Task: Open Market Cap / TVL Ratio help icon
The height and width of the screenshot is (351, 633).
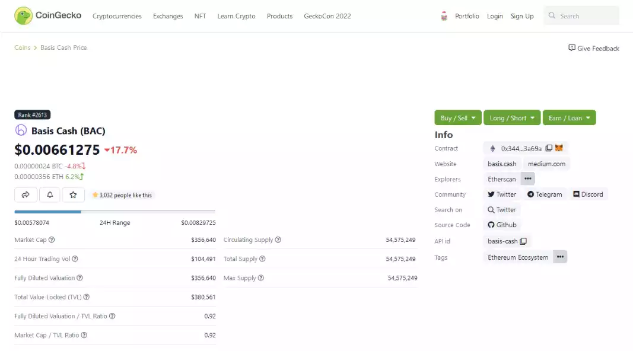Action: [84, 335]
